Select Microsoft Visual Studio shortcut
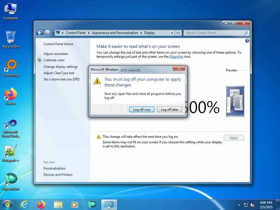 11,129
